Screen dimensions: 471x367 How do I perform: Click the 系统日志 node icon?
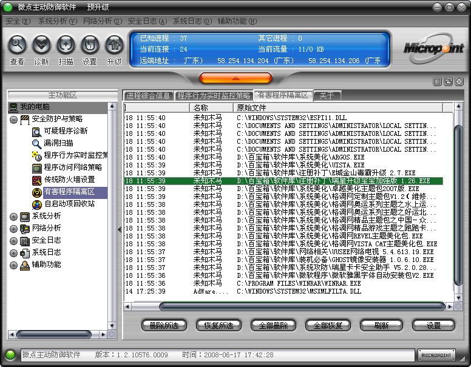click(x=25, y=253)
